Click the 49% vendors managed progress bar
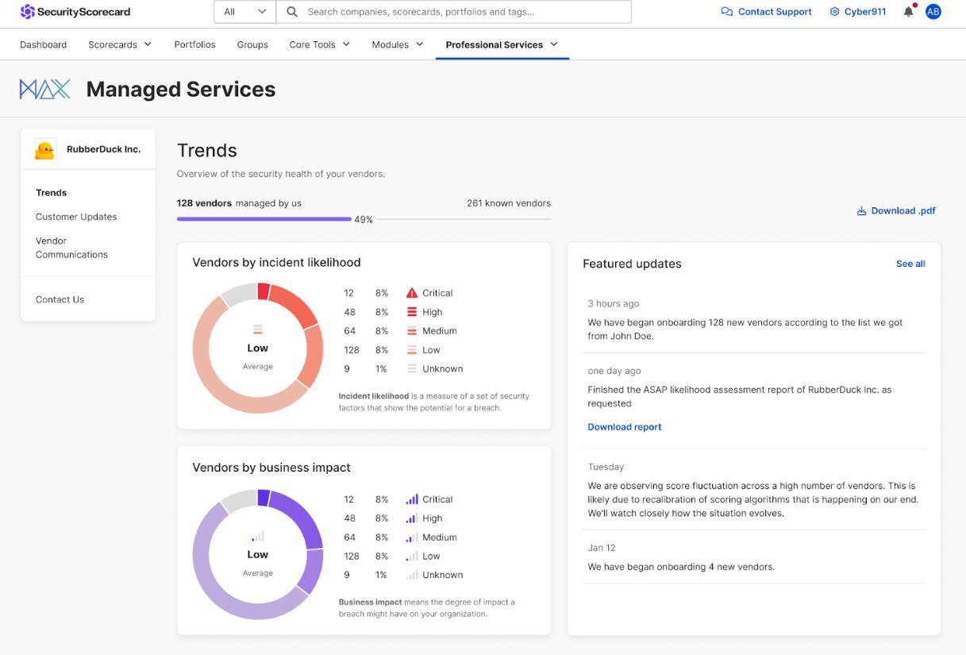Screen dimensions: 966x655 tap(264, 218)
